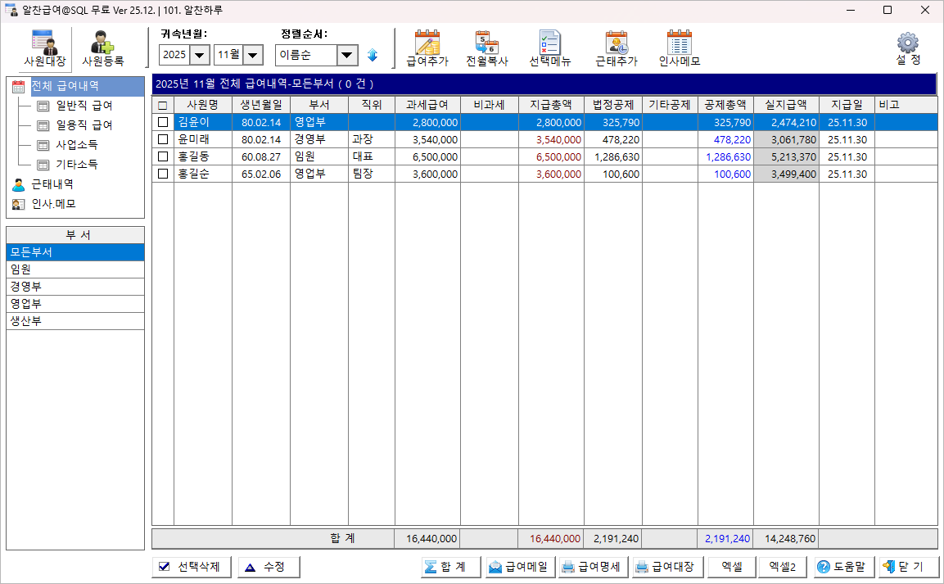This screenshot has width=944, height=584.
Task: Click the 전월복사 copy previous month icon
Action: pyautogui.click(x=487, y=48)
